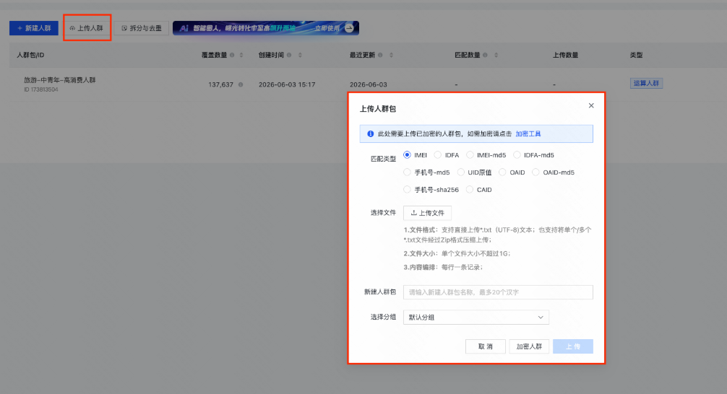Select the IDFA match type
The image size is (727, 394).
pyautogui.click(x=438, y=155)
